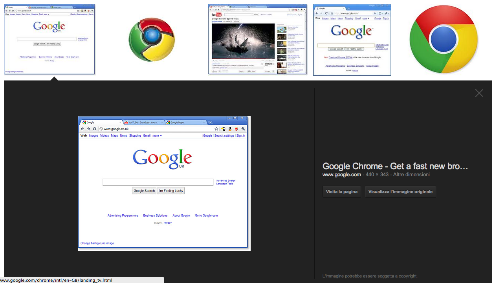Select the Google UK homepage thumbnail
Viewport: 495px width, 283px height.
point(49,39)
